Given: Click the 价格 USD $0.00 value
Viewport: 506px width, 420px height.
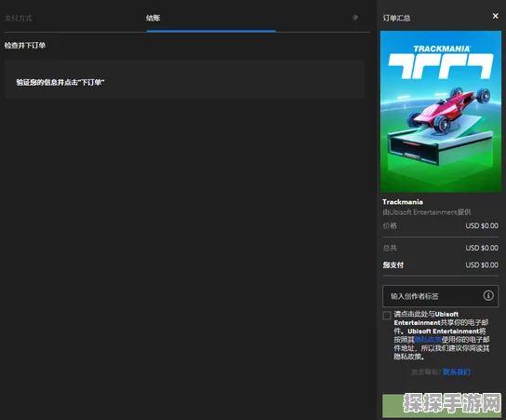Looking at the screenshot, I should click(x=482, y=225).
